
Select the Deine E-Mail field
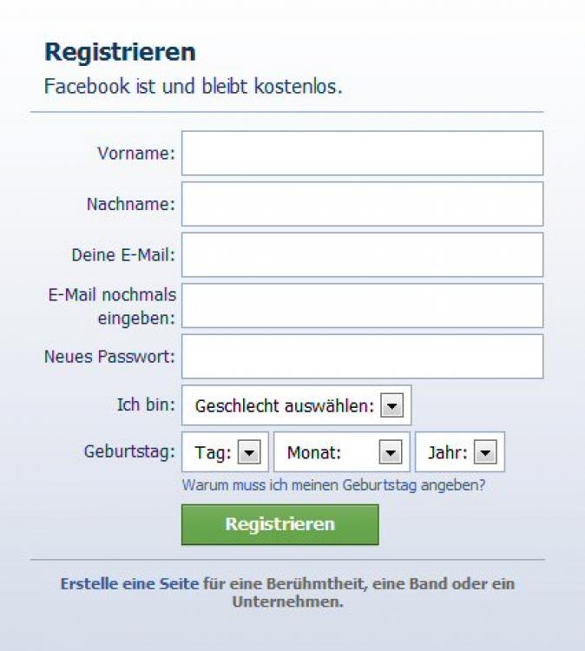pos(362,254)
